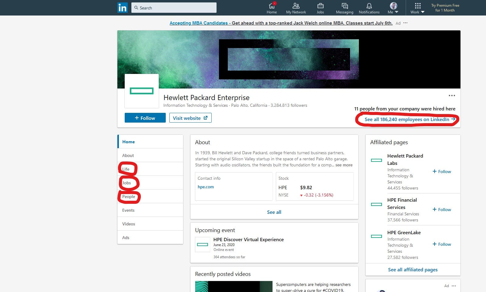486x292 pixels.
Task: Open the company page more options dots
Action: (x=452, y=96)
